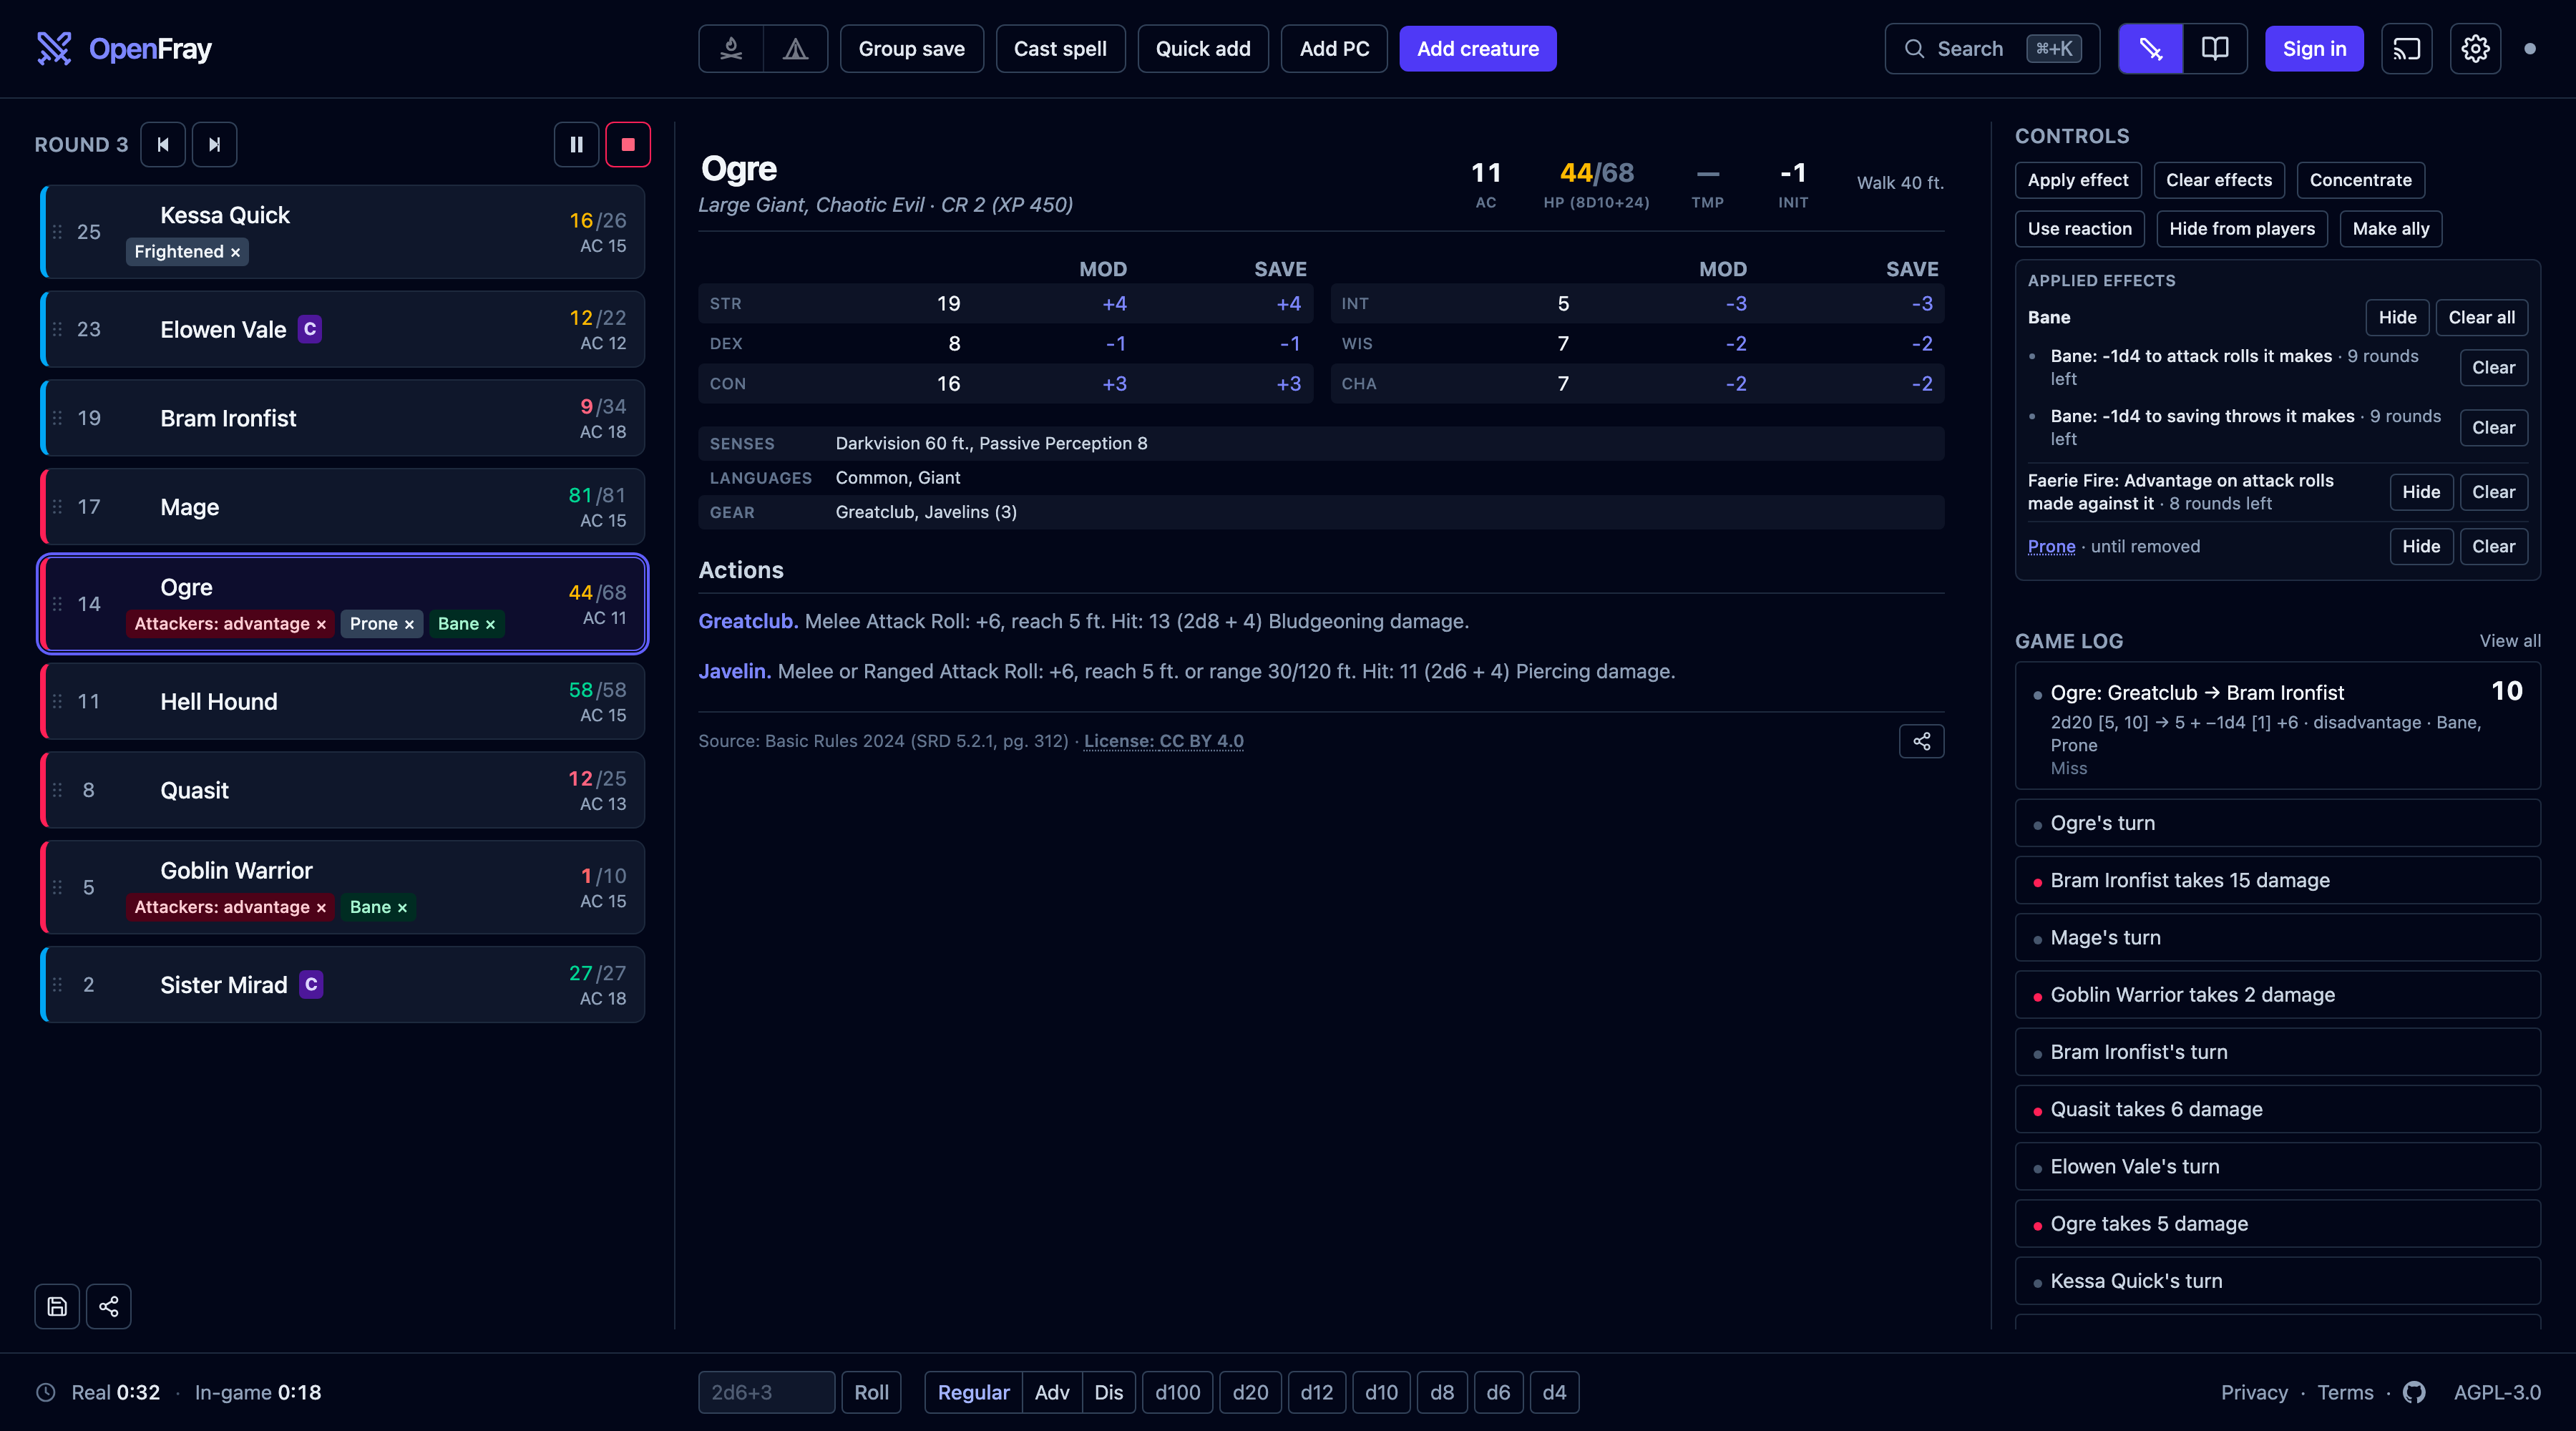Click Cast spell button
Screen dimensions: 2576x1431
click(x=1060, y=49)
